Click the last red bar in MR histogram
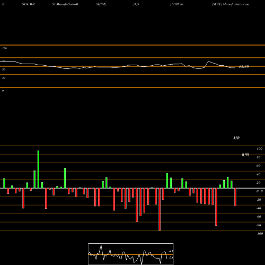This screenshot has width=265, height=265. click(x=235, y=197)
